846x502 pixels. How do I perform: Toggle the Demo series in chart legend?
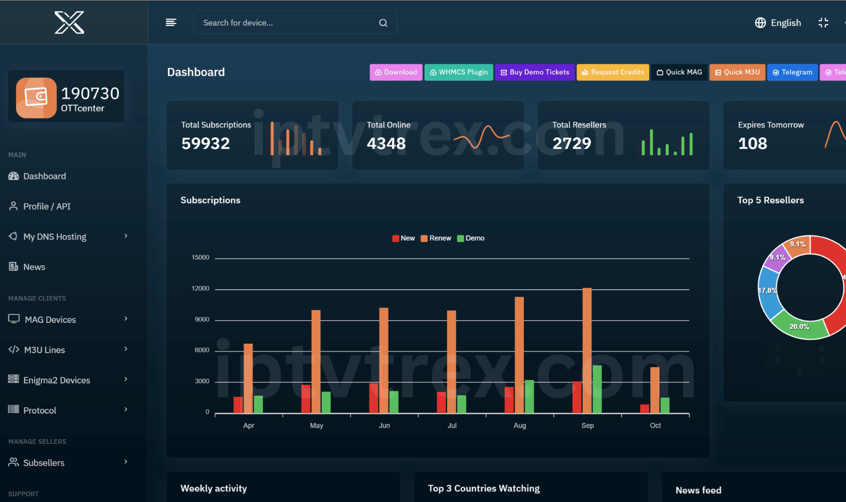pyautogui.click(x=471, y=238)
